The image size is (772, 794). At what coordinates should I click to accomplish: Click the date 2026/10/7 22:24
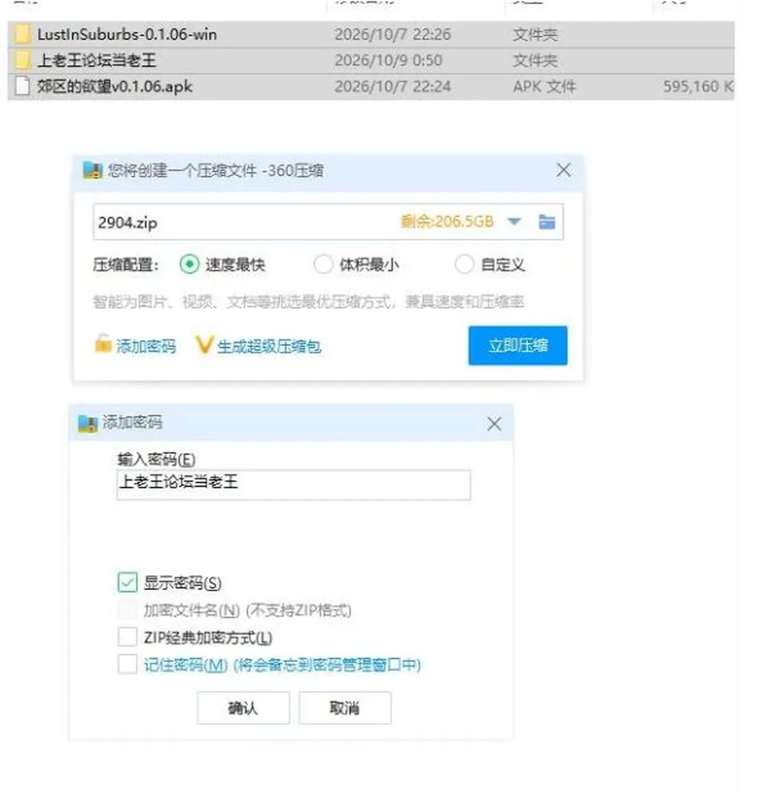[x=392, y=87]
